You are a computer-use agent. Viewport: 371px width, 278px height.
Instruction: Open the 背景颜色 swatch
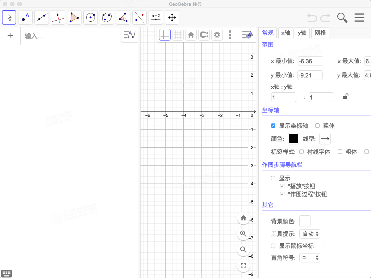tap(305, 221)
